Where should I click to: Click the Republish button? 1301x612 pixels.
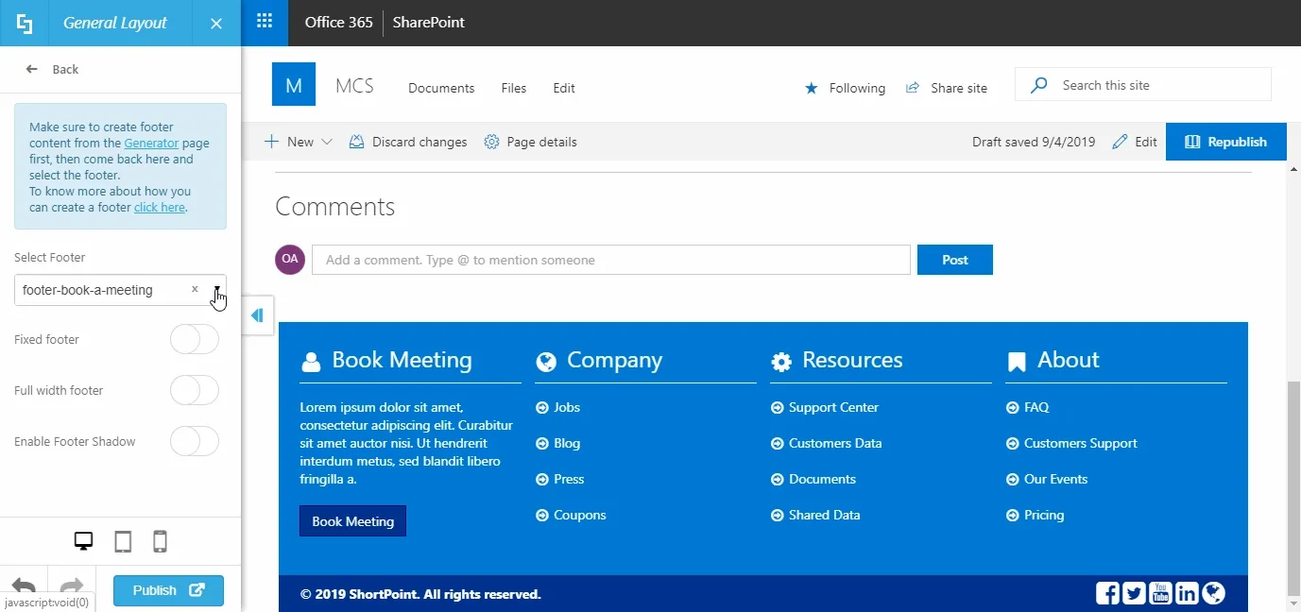coord(1225,142)
